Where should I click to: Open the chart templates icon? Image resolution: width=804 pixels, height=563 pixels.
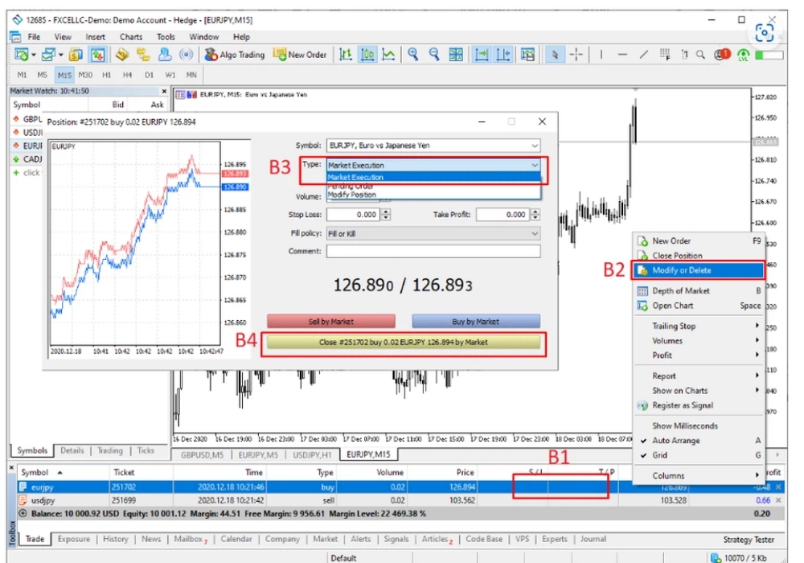[527, 55]
